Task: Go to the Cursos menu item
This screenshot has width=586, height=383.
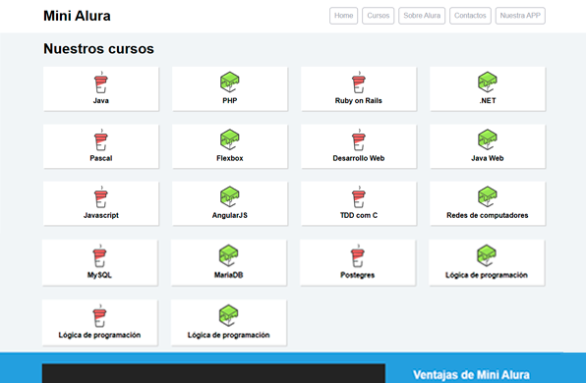Action: pos(378,16)
